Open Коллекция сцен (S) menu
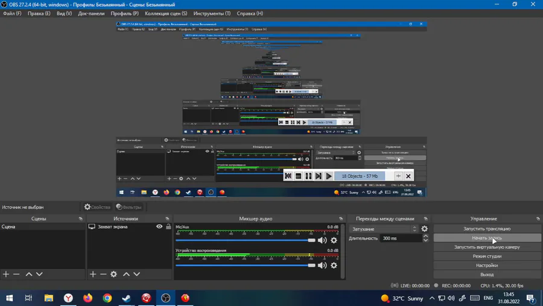 click(166, 13)
